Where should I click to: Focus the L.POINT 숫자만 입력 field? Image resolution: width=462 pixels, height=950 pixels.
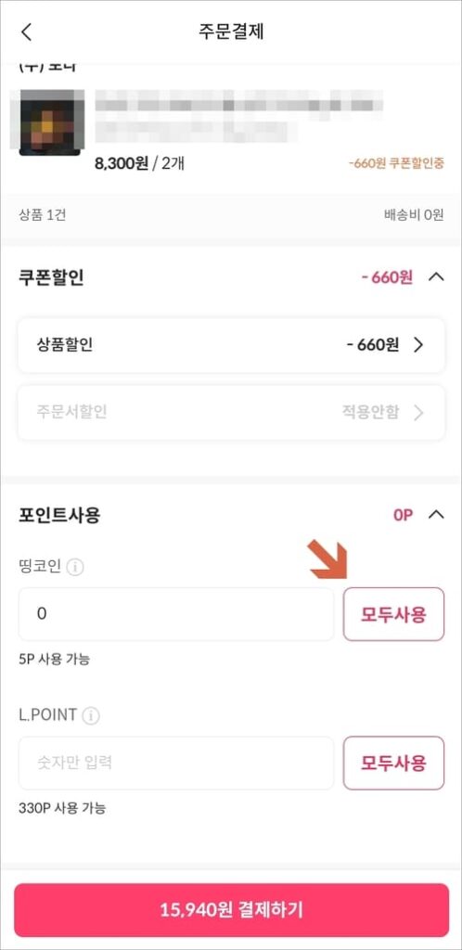pyautogui.click(x=176, y=763)
